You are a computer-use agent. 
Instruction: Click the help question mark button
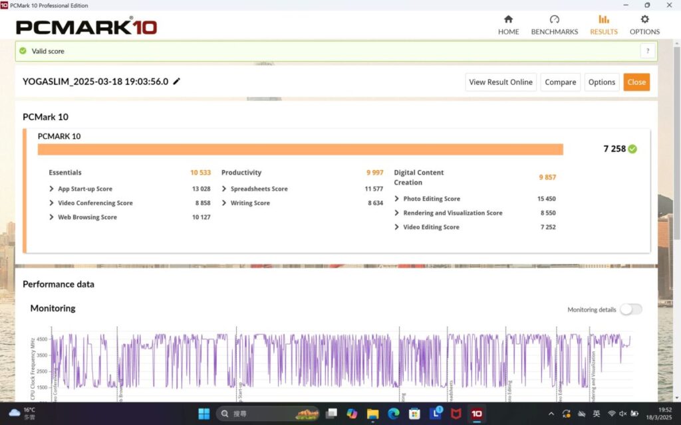click(648, 50)
